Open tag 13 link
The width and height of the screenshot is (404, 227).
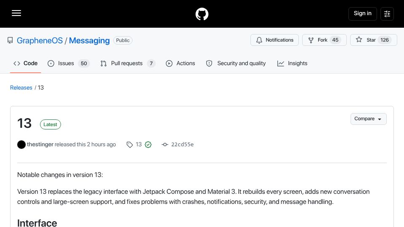(138, 144)
